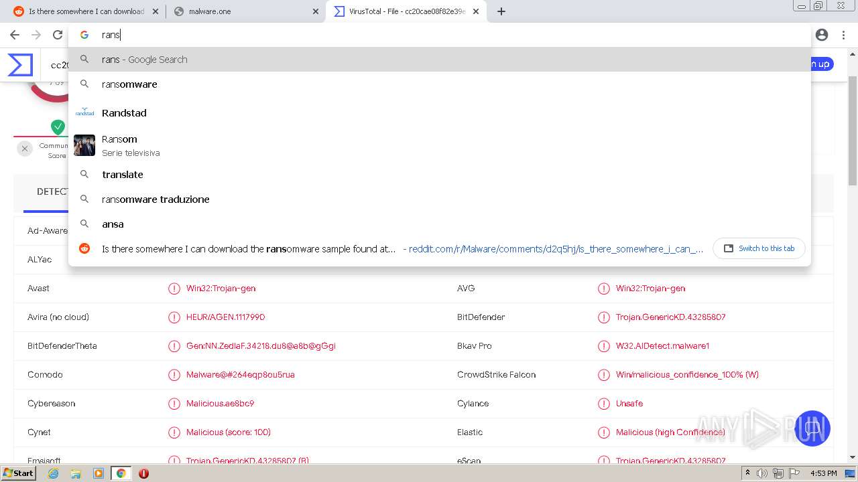The width and height of the screenshot is (858, 482).
Task: Click the browser forward arrow
Action: click(x=36, y=35)
